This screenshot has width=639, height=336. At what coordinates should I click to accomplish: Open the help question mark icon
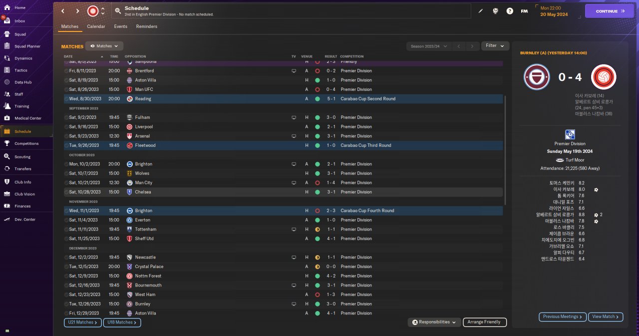point(510,11)
